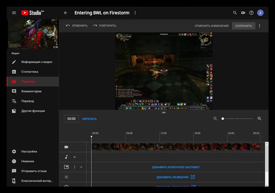Click the video track camera icon
This screenshot has height=193, width=275.
(66, 147)
